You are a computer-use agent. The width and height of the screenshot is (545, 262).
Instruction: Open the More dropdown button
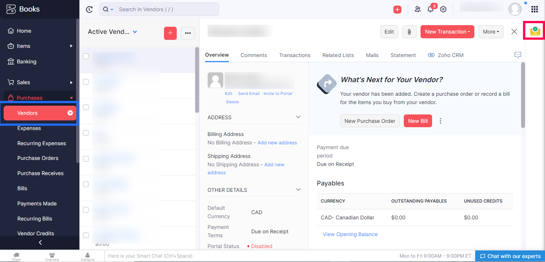click(x=491, y=32)
